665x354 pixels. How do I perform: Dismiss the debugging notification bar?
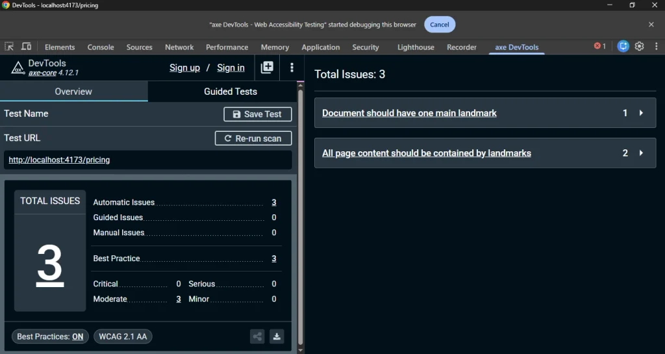click(x=651, y=25)
